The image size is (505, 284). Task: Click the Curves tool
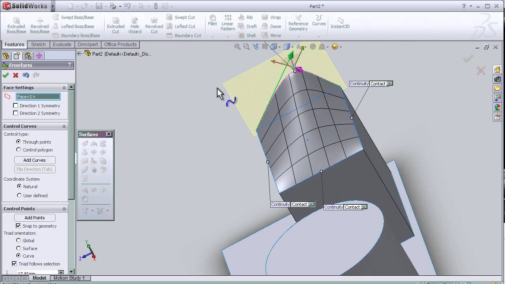point(319,21)
